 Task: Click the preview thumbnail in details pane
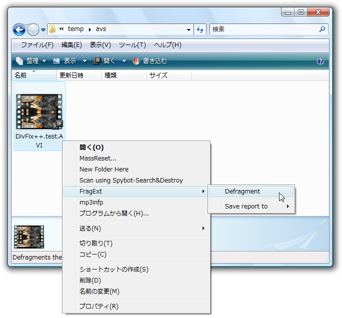pos(29,237)
